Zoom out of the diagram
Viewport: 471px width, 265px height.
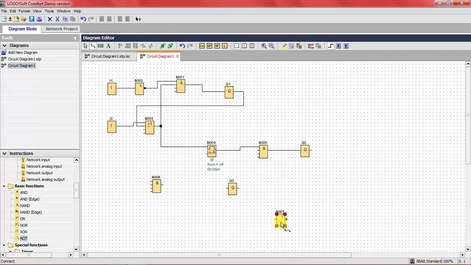(x=272, y=46)
